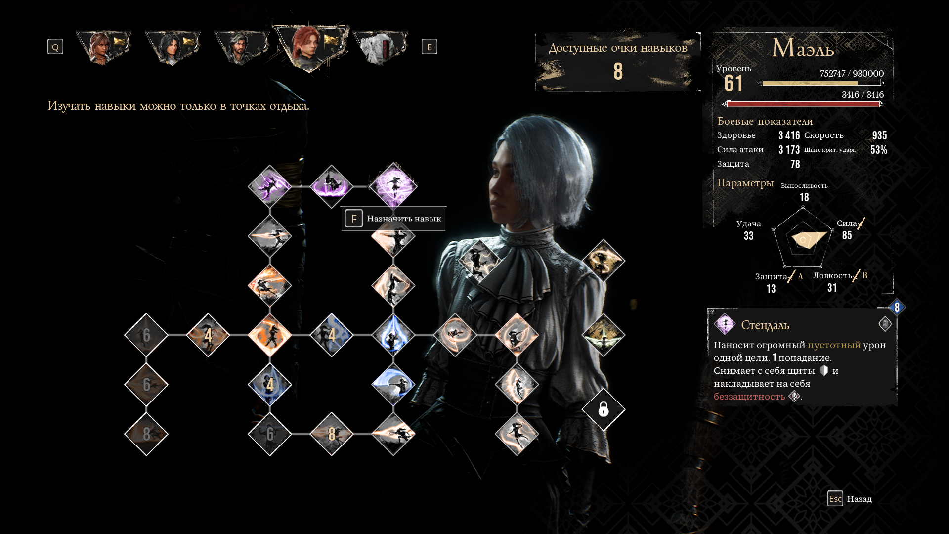Choose the top-left purple slash skill node

pos(270,186)
